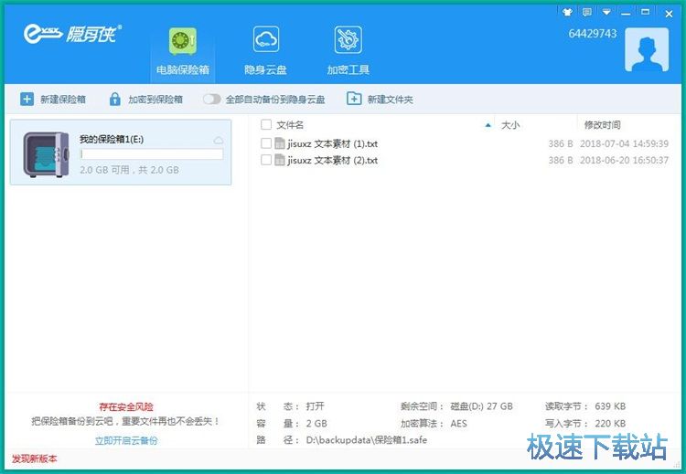Click the safe storage usage bar
Viewport: 686px width, 474px height.
tap(152, 153)
